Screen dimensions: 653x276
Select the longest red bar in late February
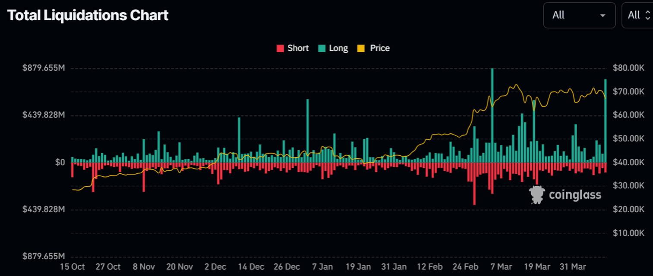pyautogui.click(x=474, y=183)
